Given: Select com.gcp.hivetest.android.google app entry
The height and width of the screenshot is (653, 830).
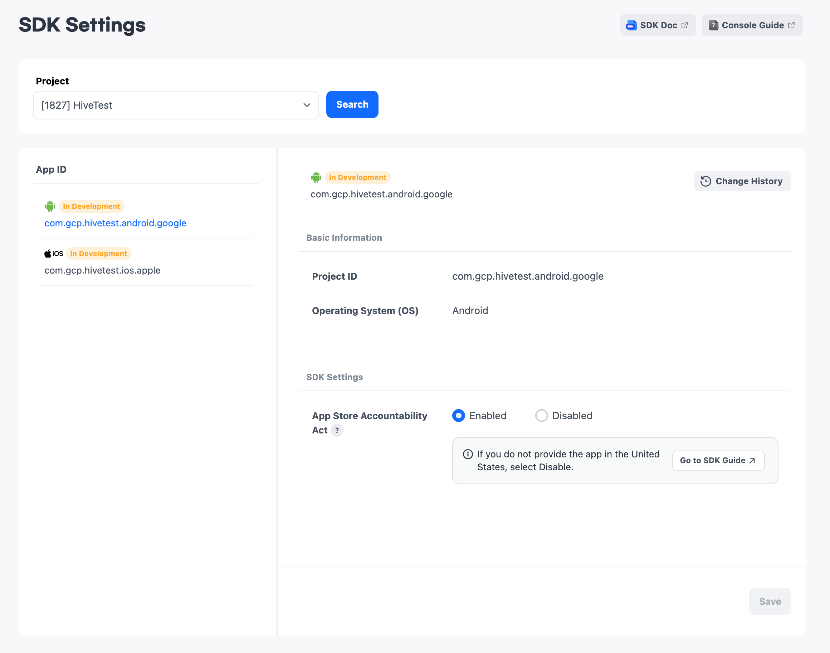Looking at the screenshot, I should [x=115, y=223].
